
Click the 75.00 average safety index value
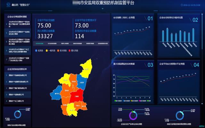tap(44, 25)
